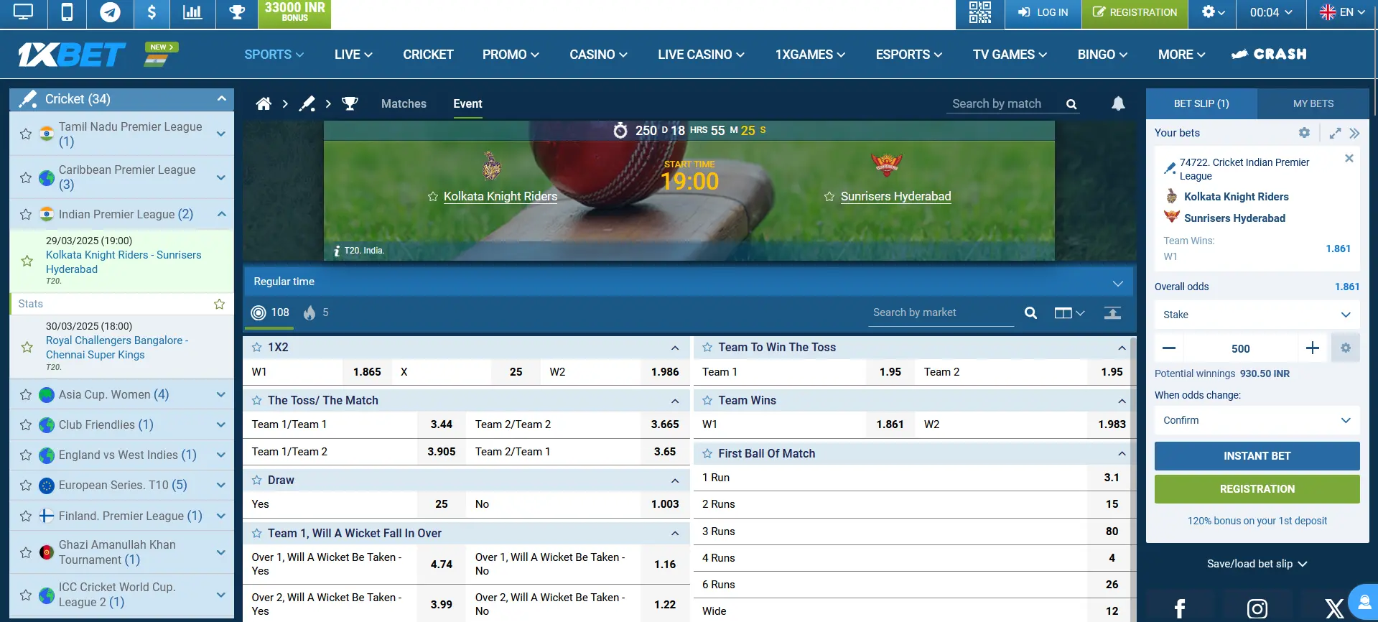Favorite Asia Cup. Women star
This screenshot has width=1378, height=622.
[x=26, y=394]
